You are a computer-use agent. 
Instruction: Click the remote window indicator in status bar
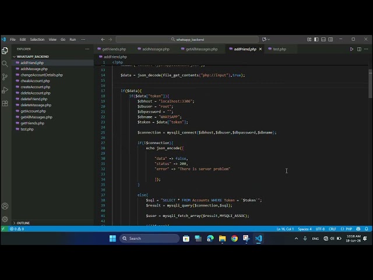click(3, 229)
